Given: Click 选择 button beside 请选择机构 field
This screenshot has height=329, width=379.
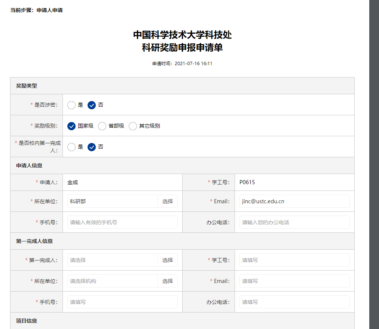Looking at the screenshot, I should pos(168,281).
